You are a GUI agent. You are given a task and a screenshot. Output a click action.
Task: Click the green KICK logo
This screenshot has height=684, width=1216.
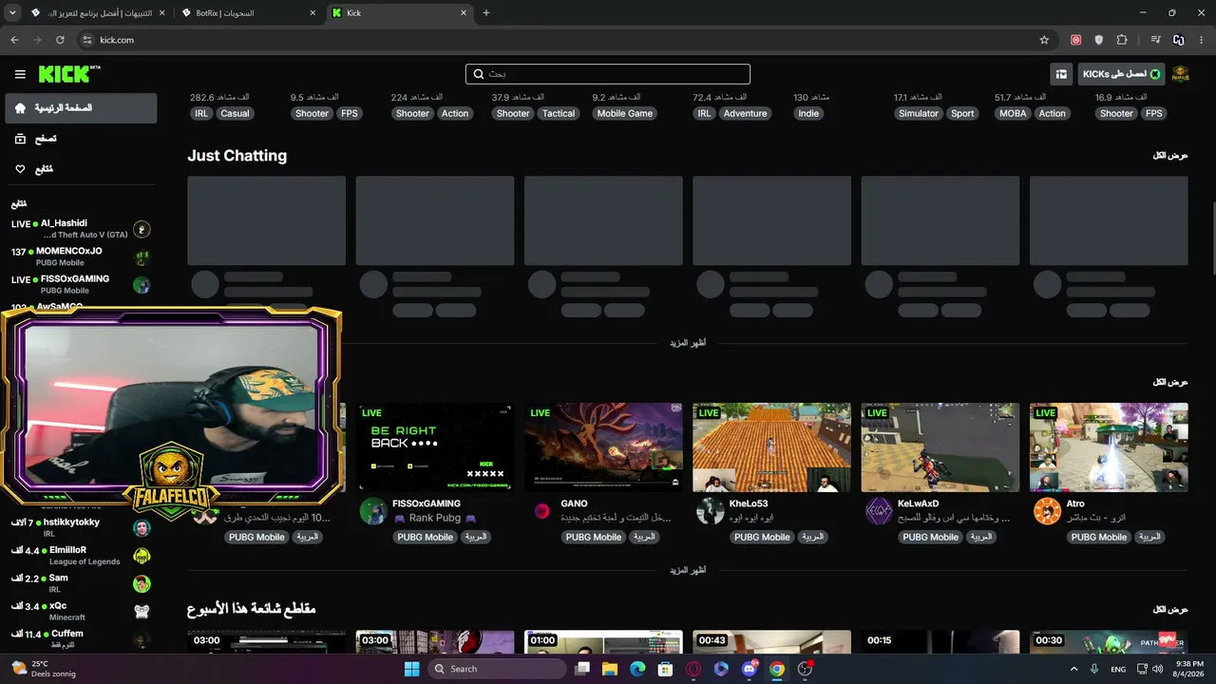coord(69,74)
